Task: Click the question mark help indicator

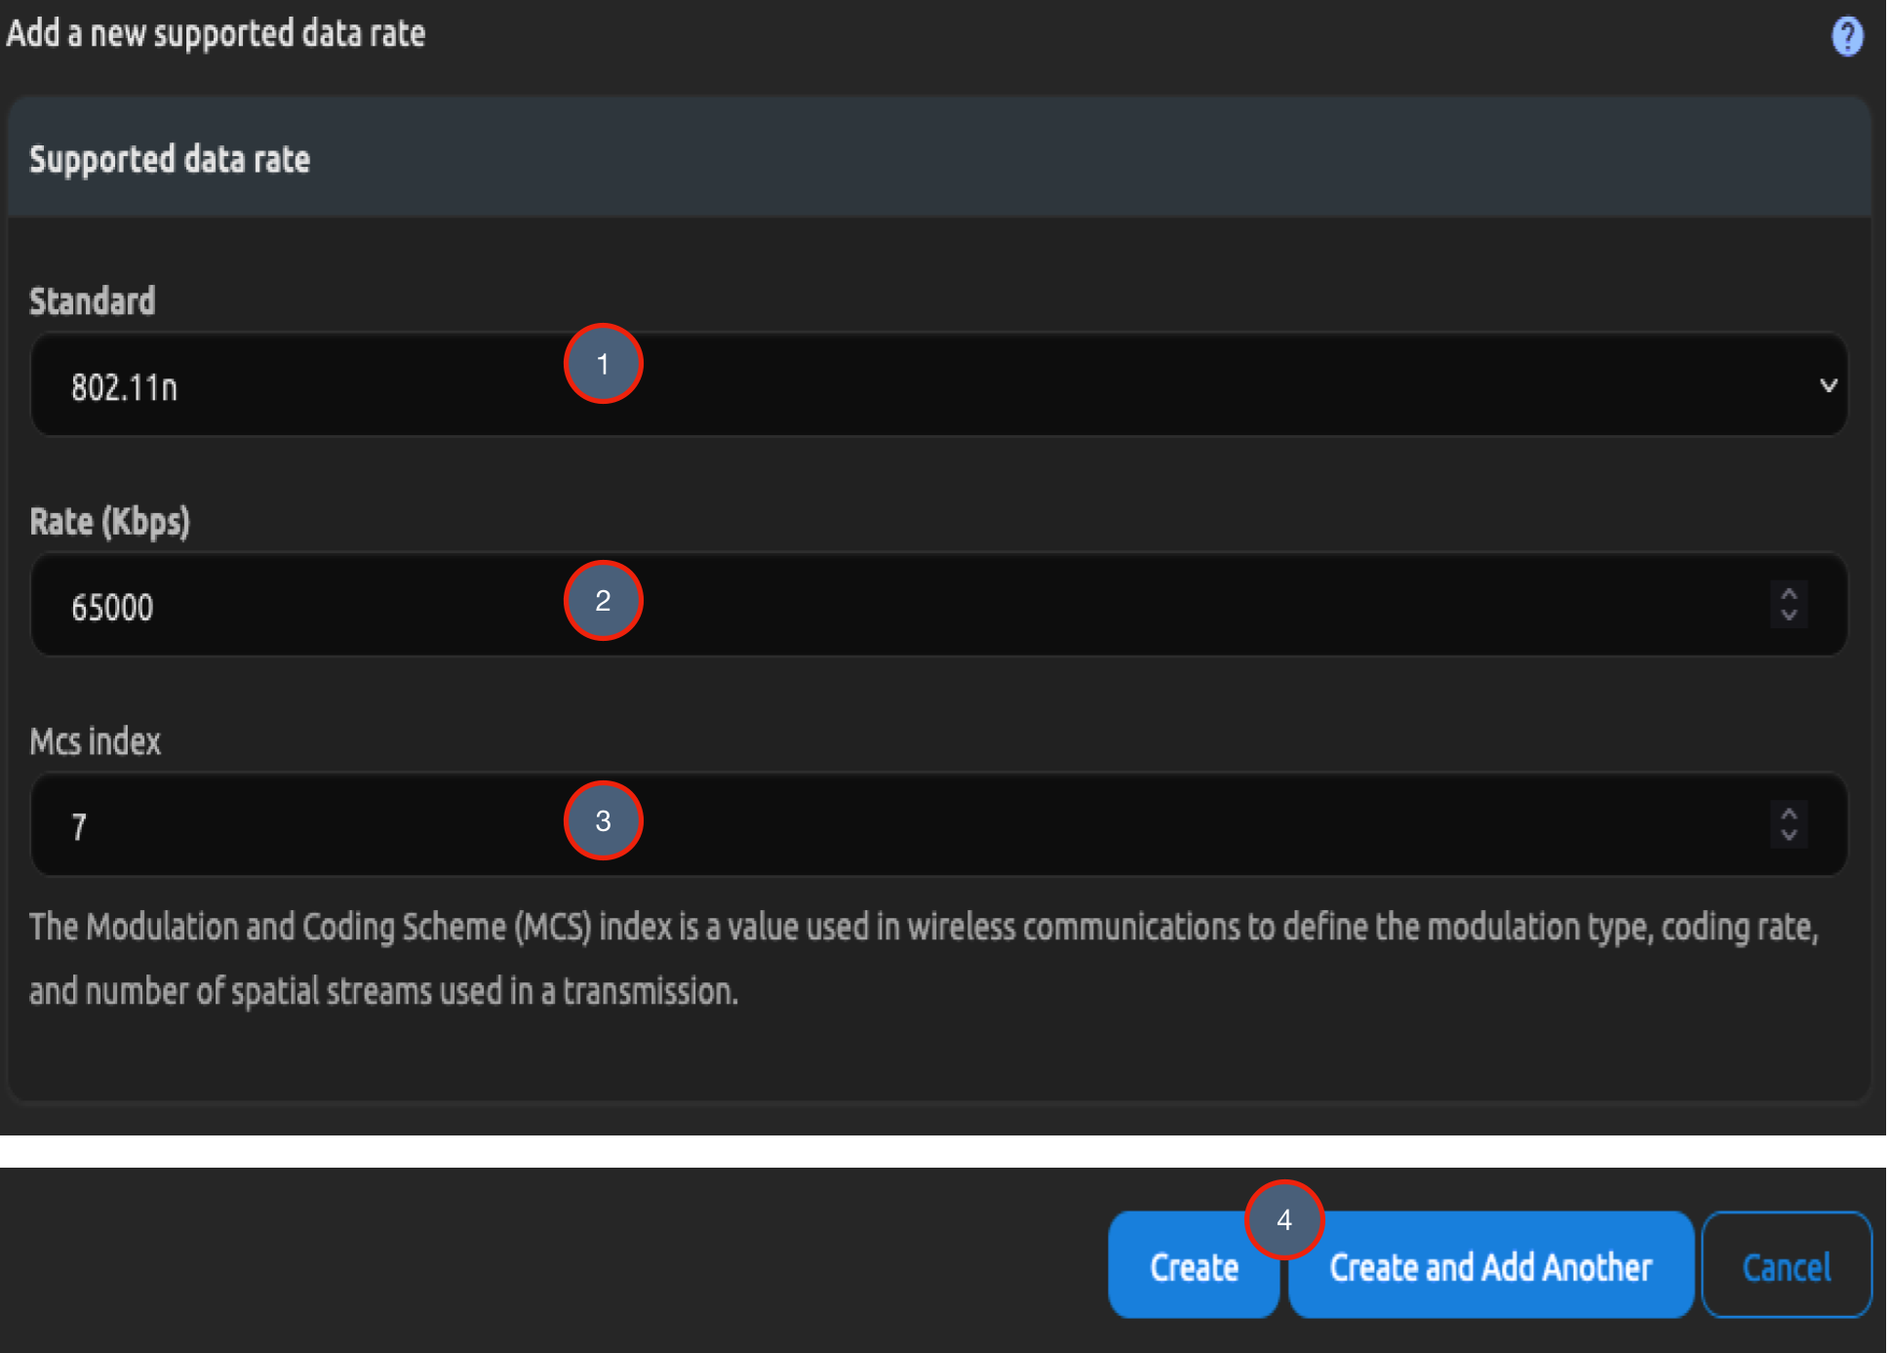Action: 1846,35
